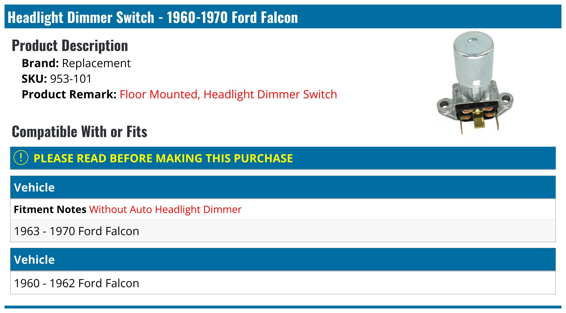Click the exclamation warning icon

[x=21, y=158]
